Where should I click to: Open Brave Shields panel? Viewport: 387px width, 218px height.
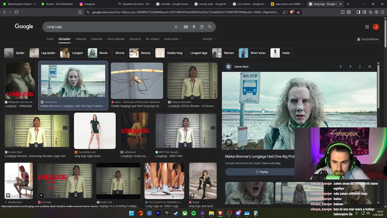tap(291, 12)
